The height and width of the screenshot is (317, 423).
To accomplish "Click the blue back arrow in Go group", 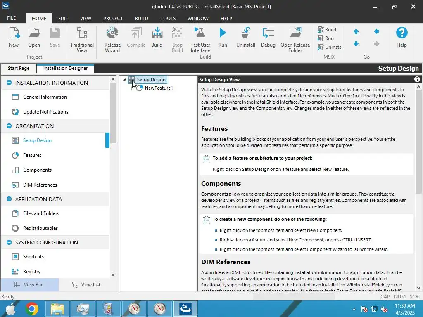I will click(377, 31).
